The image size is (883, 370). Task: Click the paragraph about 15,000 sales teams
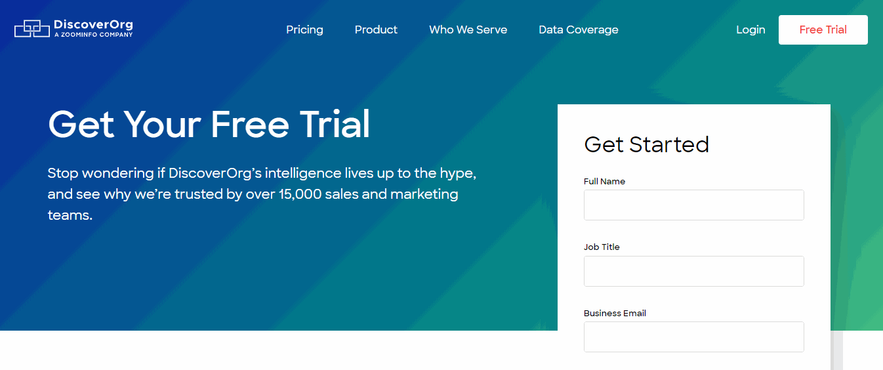[x=262, y=194]
